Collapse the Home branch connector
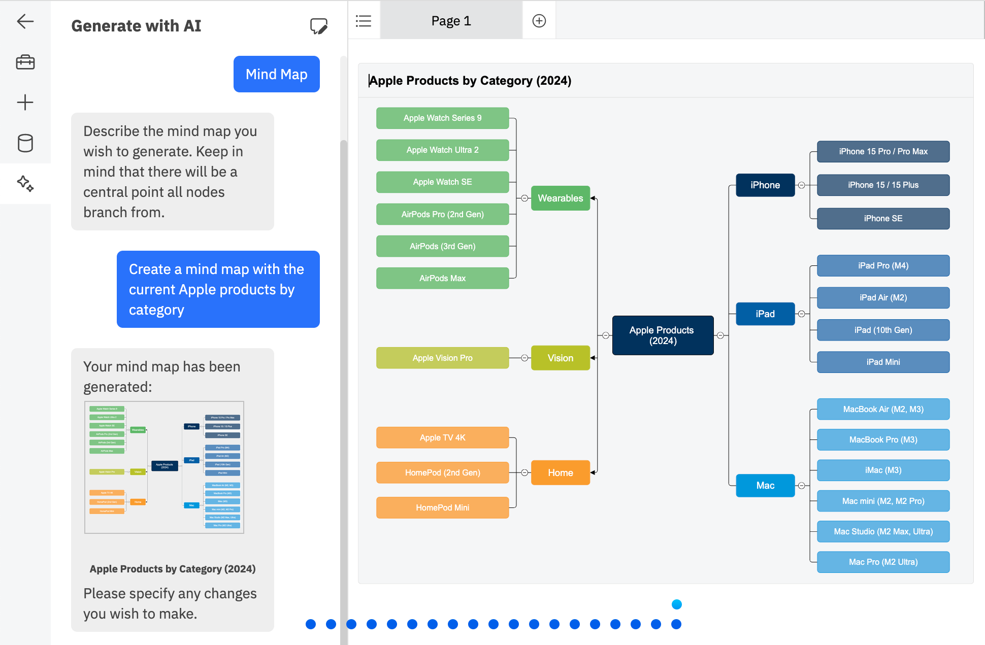Viewport: 985px width, 645px height. [523, 472]
